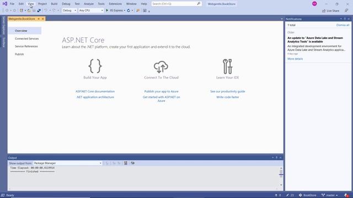Click the Send Feedback icon
The height and width of the screenshot is (198, 353).
[346, 10]
